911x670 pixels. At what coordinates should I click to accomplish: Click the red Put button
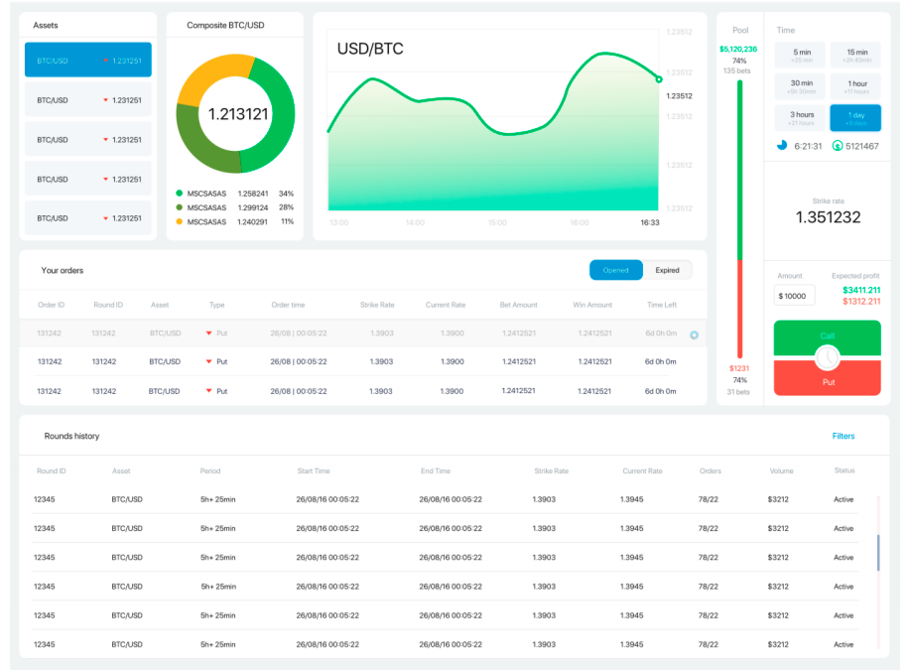pos(828,379)
